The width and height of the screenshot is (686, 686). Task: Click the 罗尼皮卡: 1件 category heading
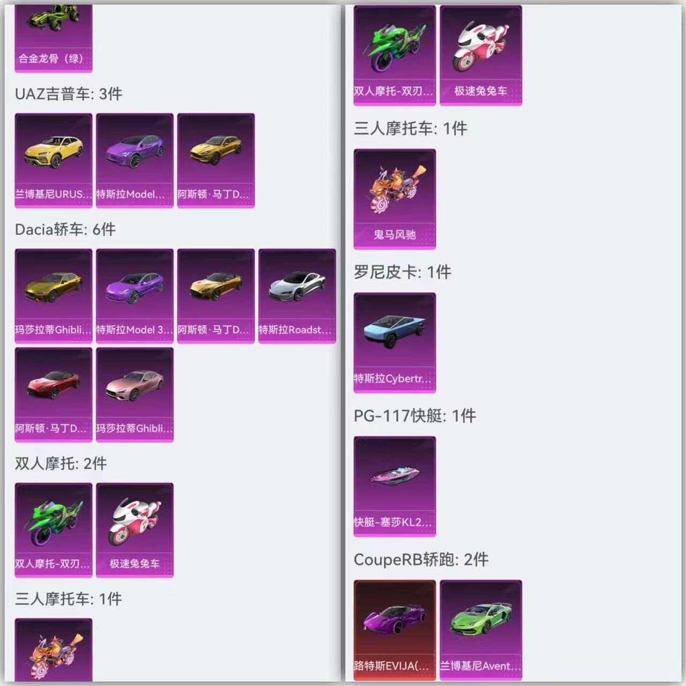point(402,272)
